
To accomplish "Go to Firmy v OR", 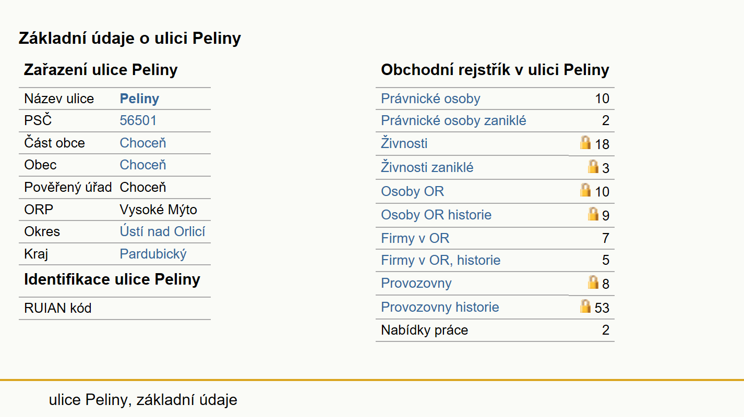I will pyautogui.click(x=415, y=238).
